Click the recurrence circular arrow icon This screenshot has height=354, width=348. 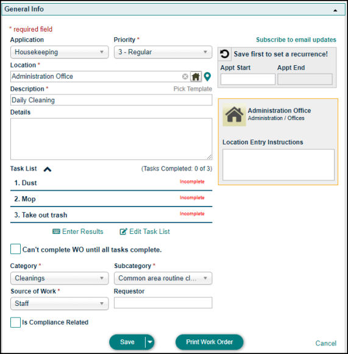pyautogui.click(x=224, y=54)
